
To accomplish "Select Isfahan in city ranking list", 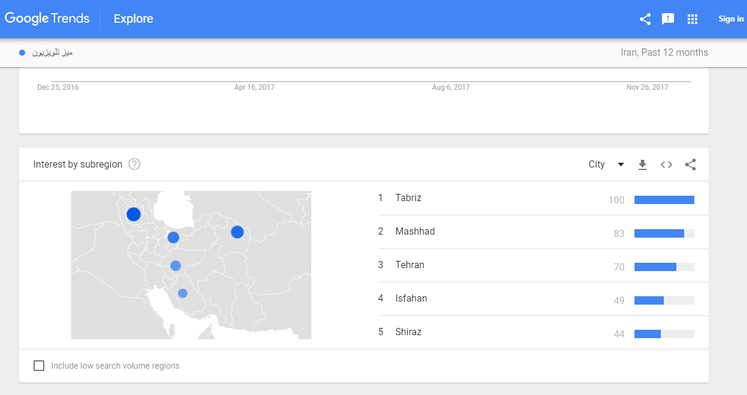I will tap(411, 299).
